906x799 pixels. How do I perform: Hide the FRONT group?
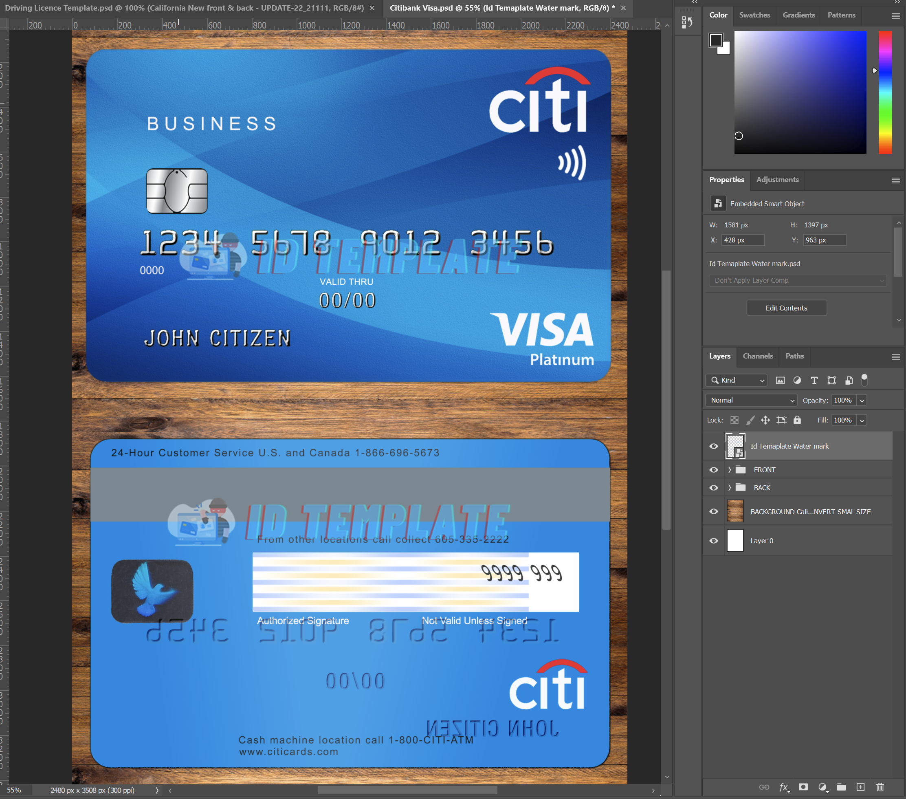(714, 469)
